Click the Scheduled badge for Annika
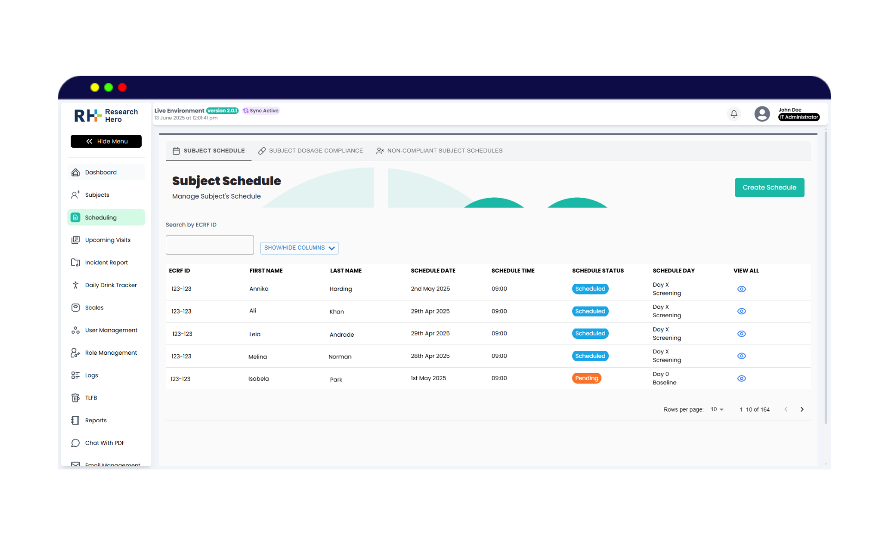 (590, 289)
